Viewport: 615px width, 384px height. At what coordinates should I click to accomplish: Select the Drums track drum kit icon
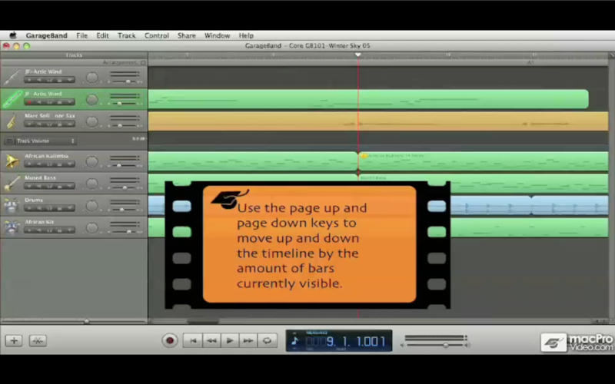pos(12,205)
